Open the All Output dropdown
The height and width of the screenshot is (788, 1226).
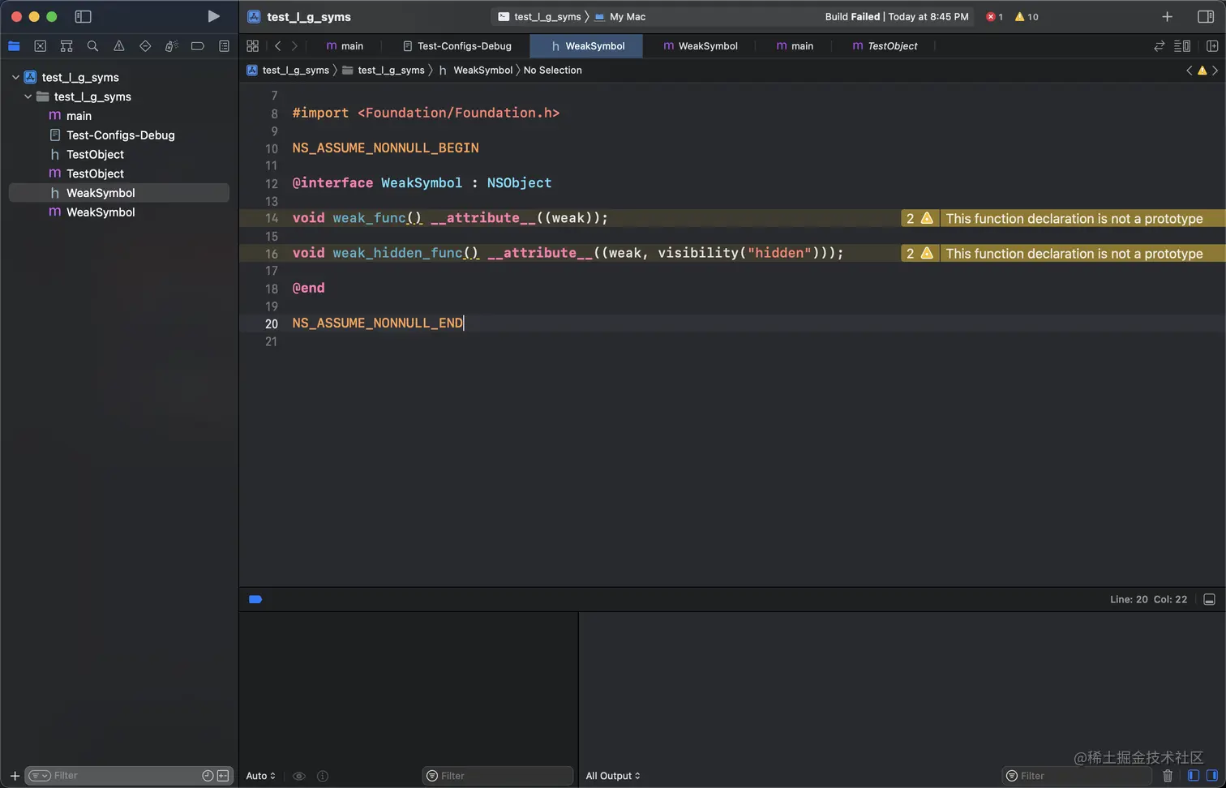coord(613,776)
